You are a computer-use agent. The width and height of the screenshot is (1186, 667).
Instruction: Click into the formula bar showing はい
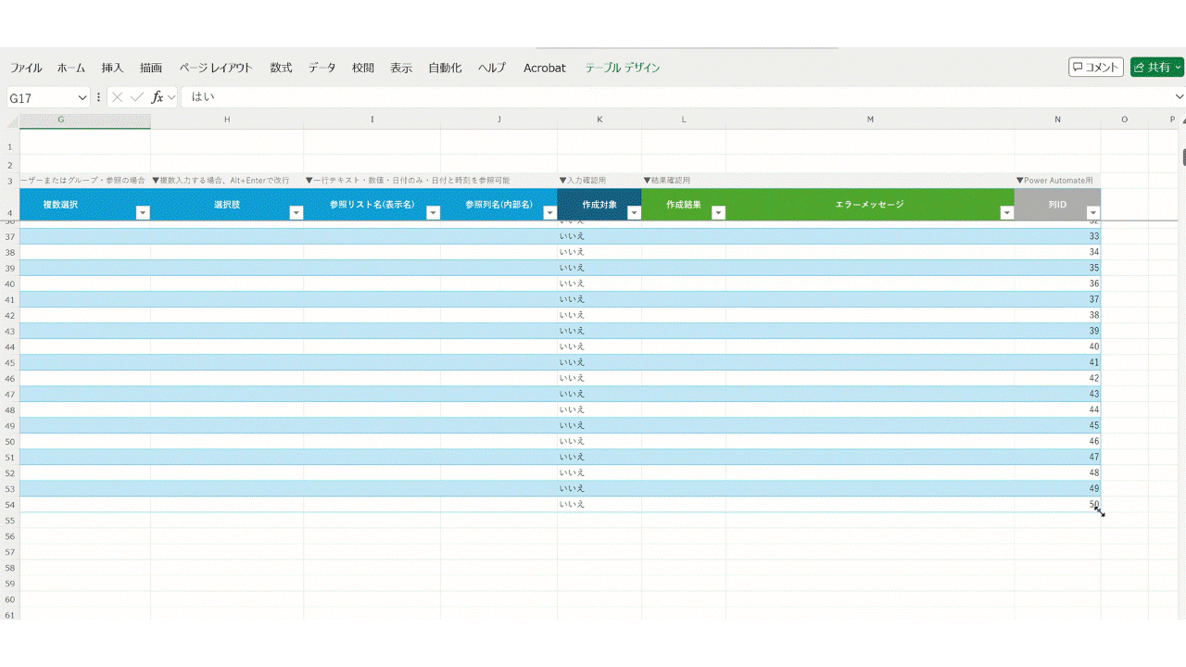point(676,97)
